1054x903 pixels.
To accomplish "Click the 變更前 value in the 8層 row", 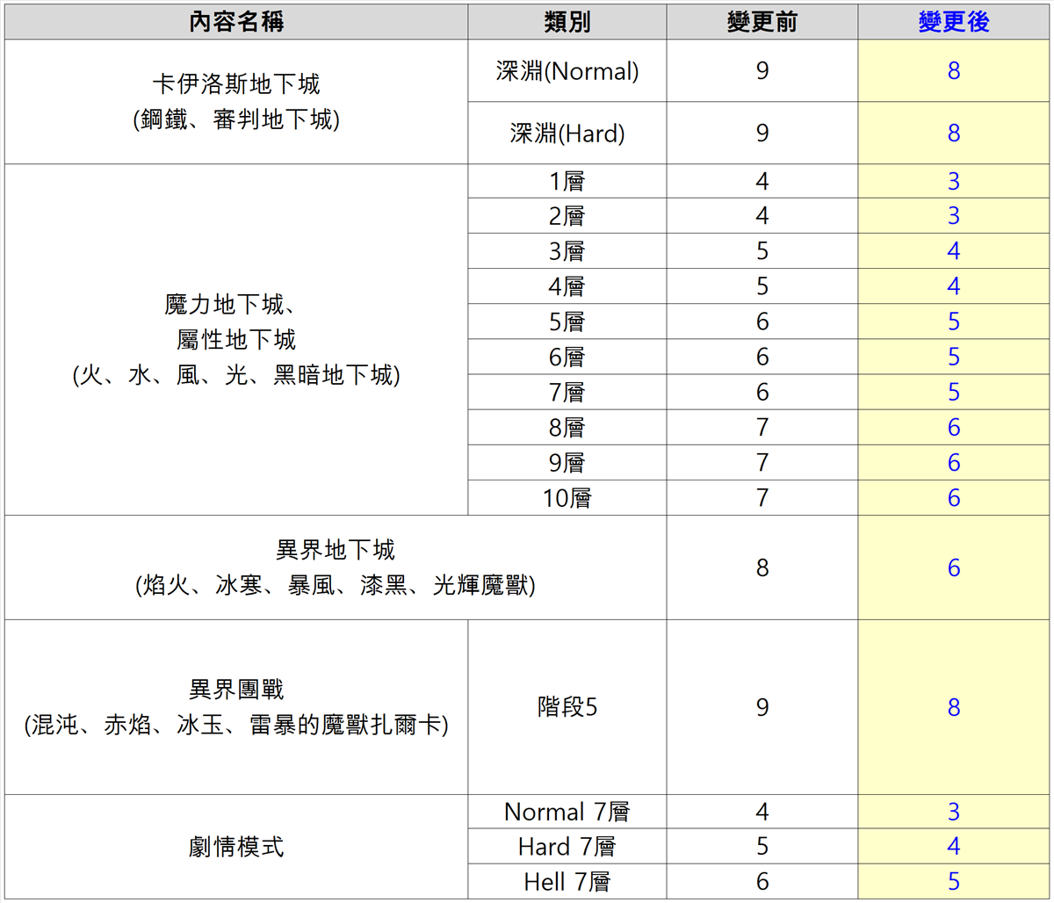I will pyautogui.click(x=762, y=428).
